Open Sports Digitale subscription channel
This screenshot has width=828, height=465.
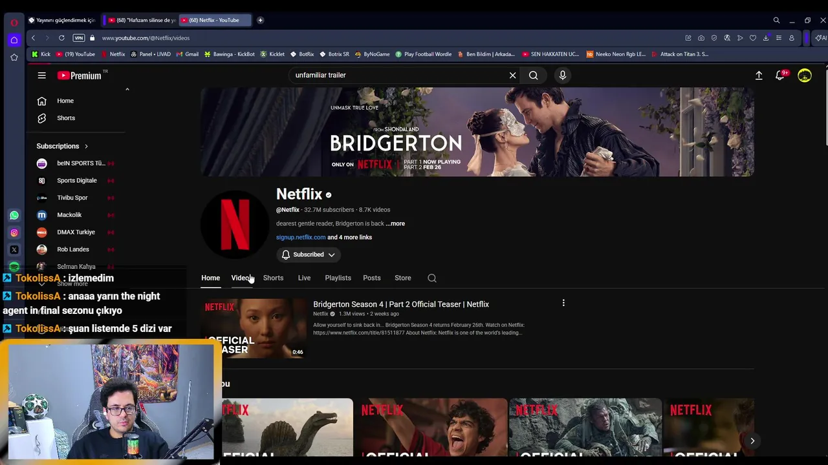point(76,181)
